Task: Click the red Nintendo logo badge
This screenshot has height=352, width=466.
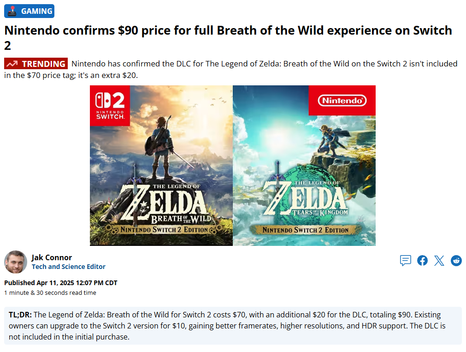Action: tap(342, 101)
